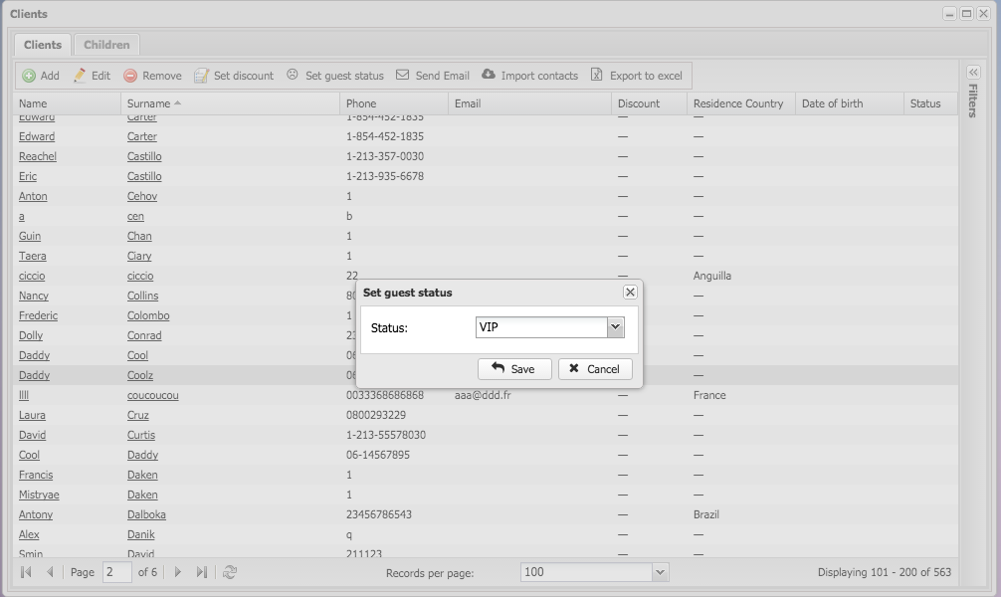Open the Curtis surname link

coord(141,435)
